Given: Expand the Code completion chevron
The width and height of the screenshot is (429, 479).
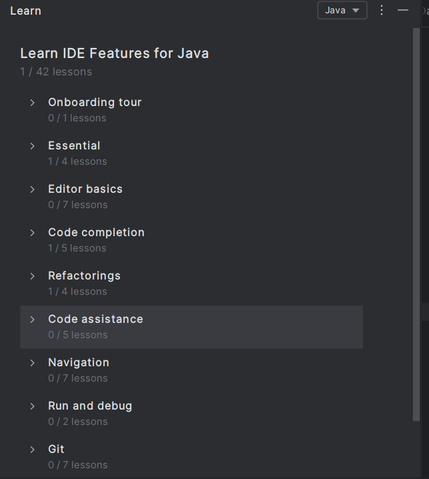Looking at the screenshot, I should pos(33,233).
